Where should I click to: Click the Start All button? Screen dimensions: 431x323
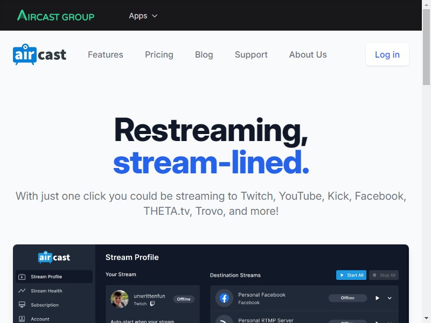351,275
